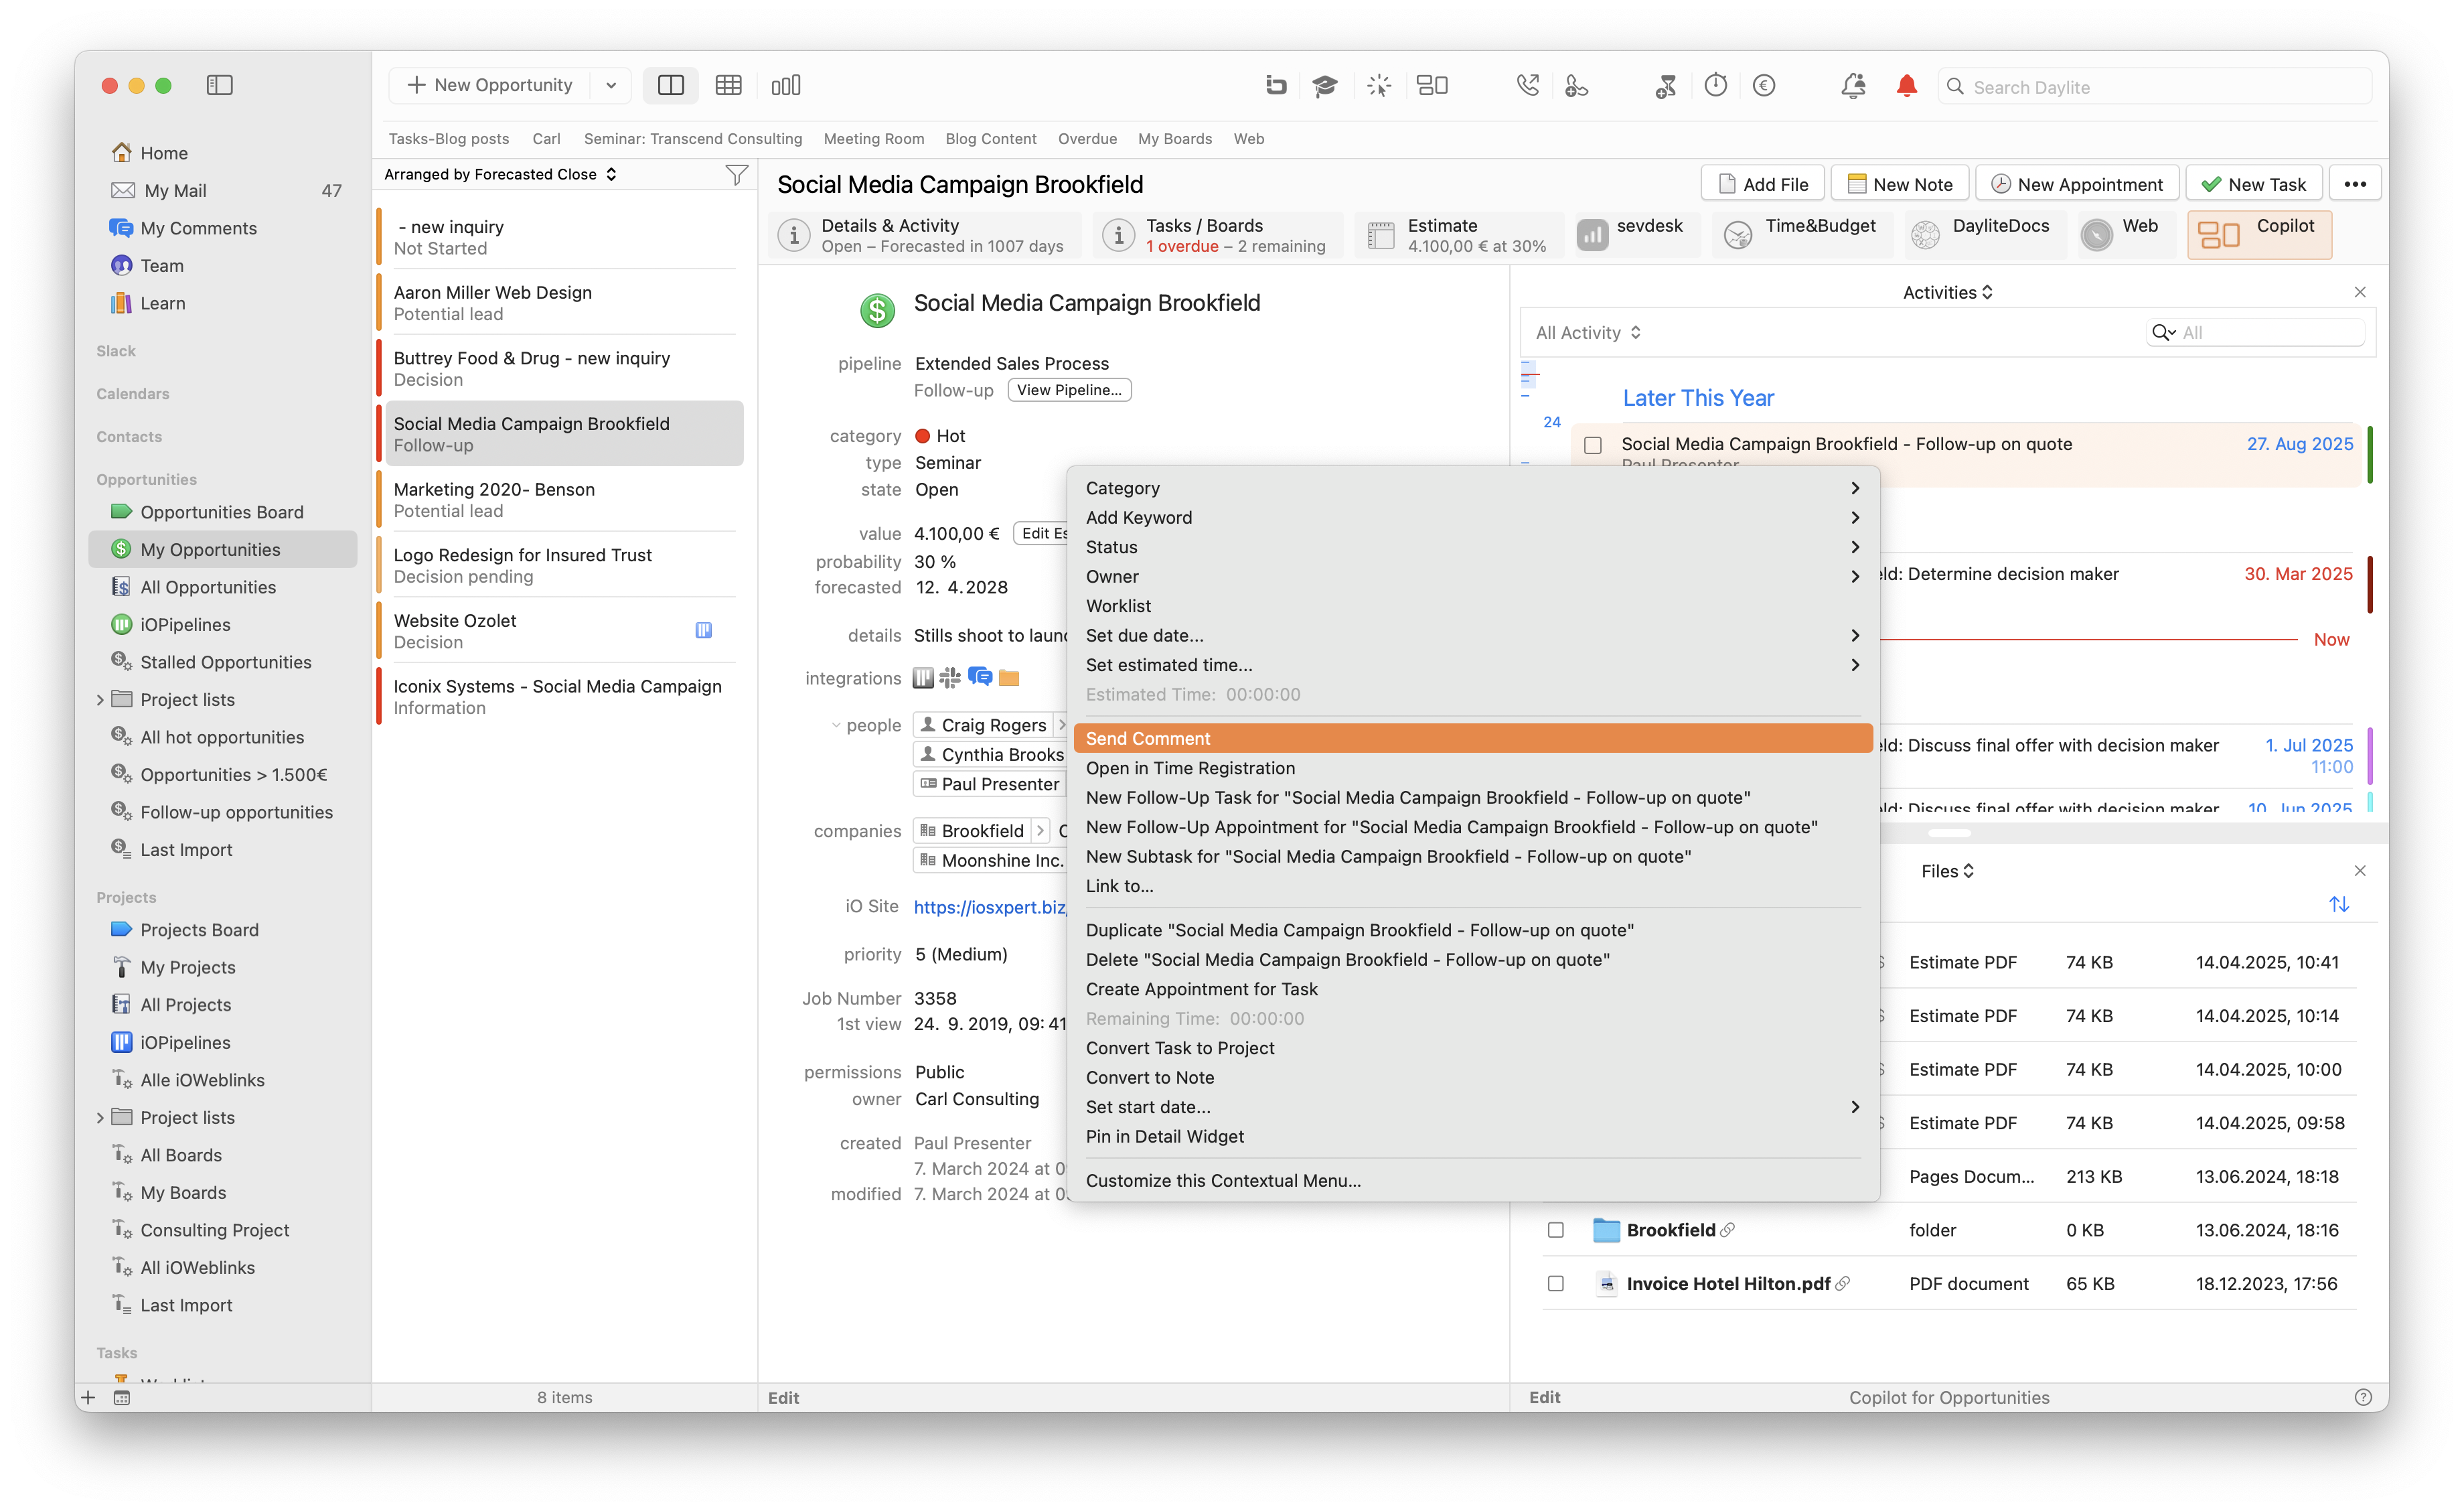Click the New Task button
This screenshot has width=2464, height=1511.
2253,184
